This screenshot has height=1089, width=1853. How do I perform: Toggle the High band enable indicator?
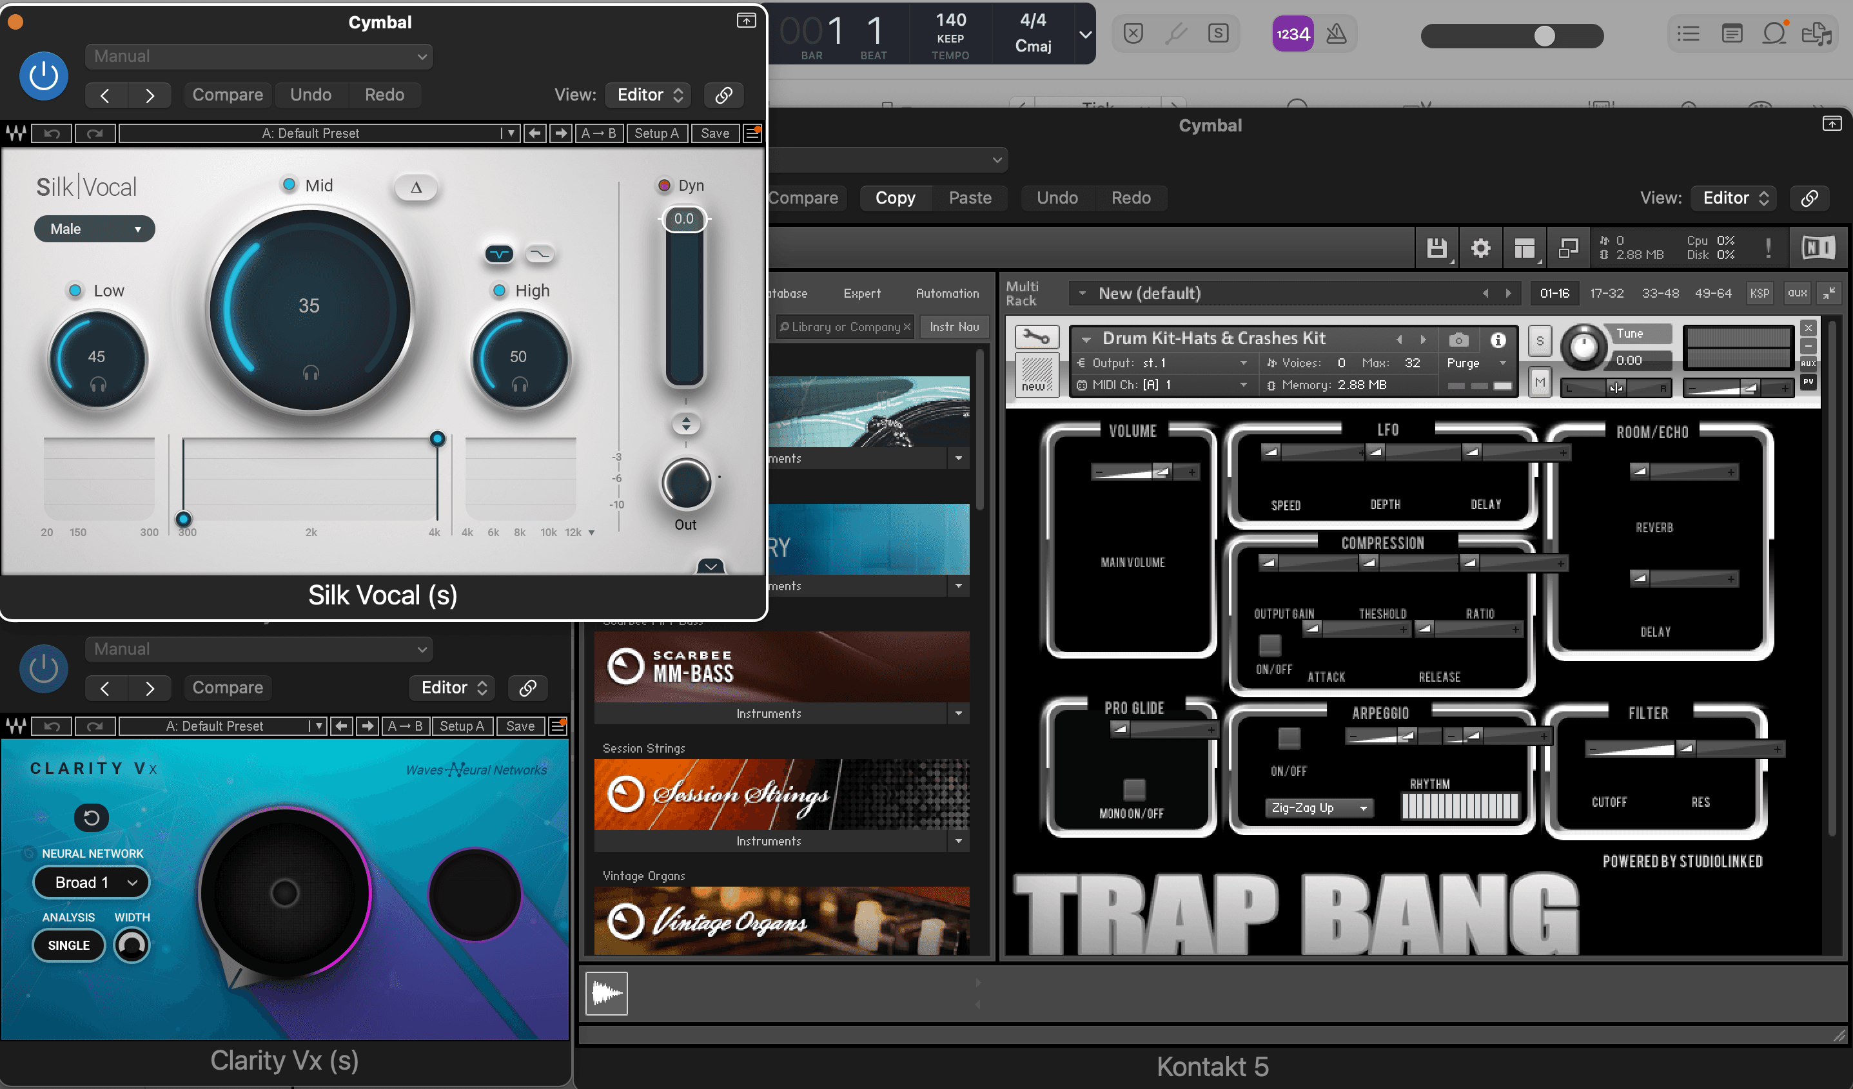(x=499, y=290)
